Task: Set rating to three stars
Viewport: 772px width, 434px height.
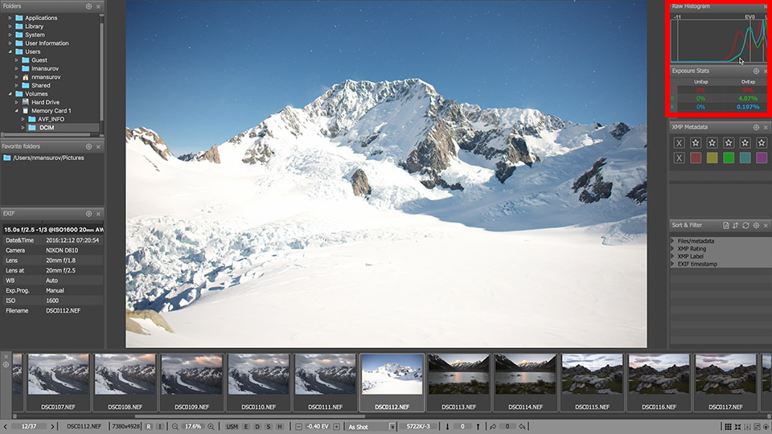Action: [729, 143]
